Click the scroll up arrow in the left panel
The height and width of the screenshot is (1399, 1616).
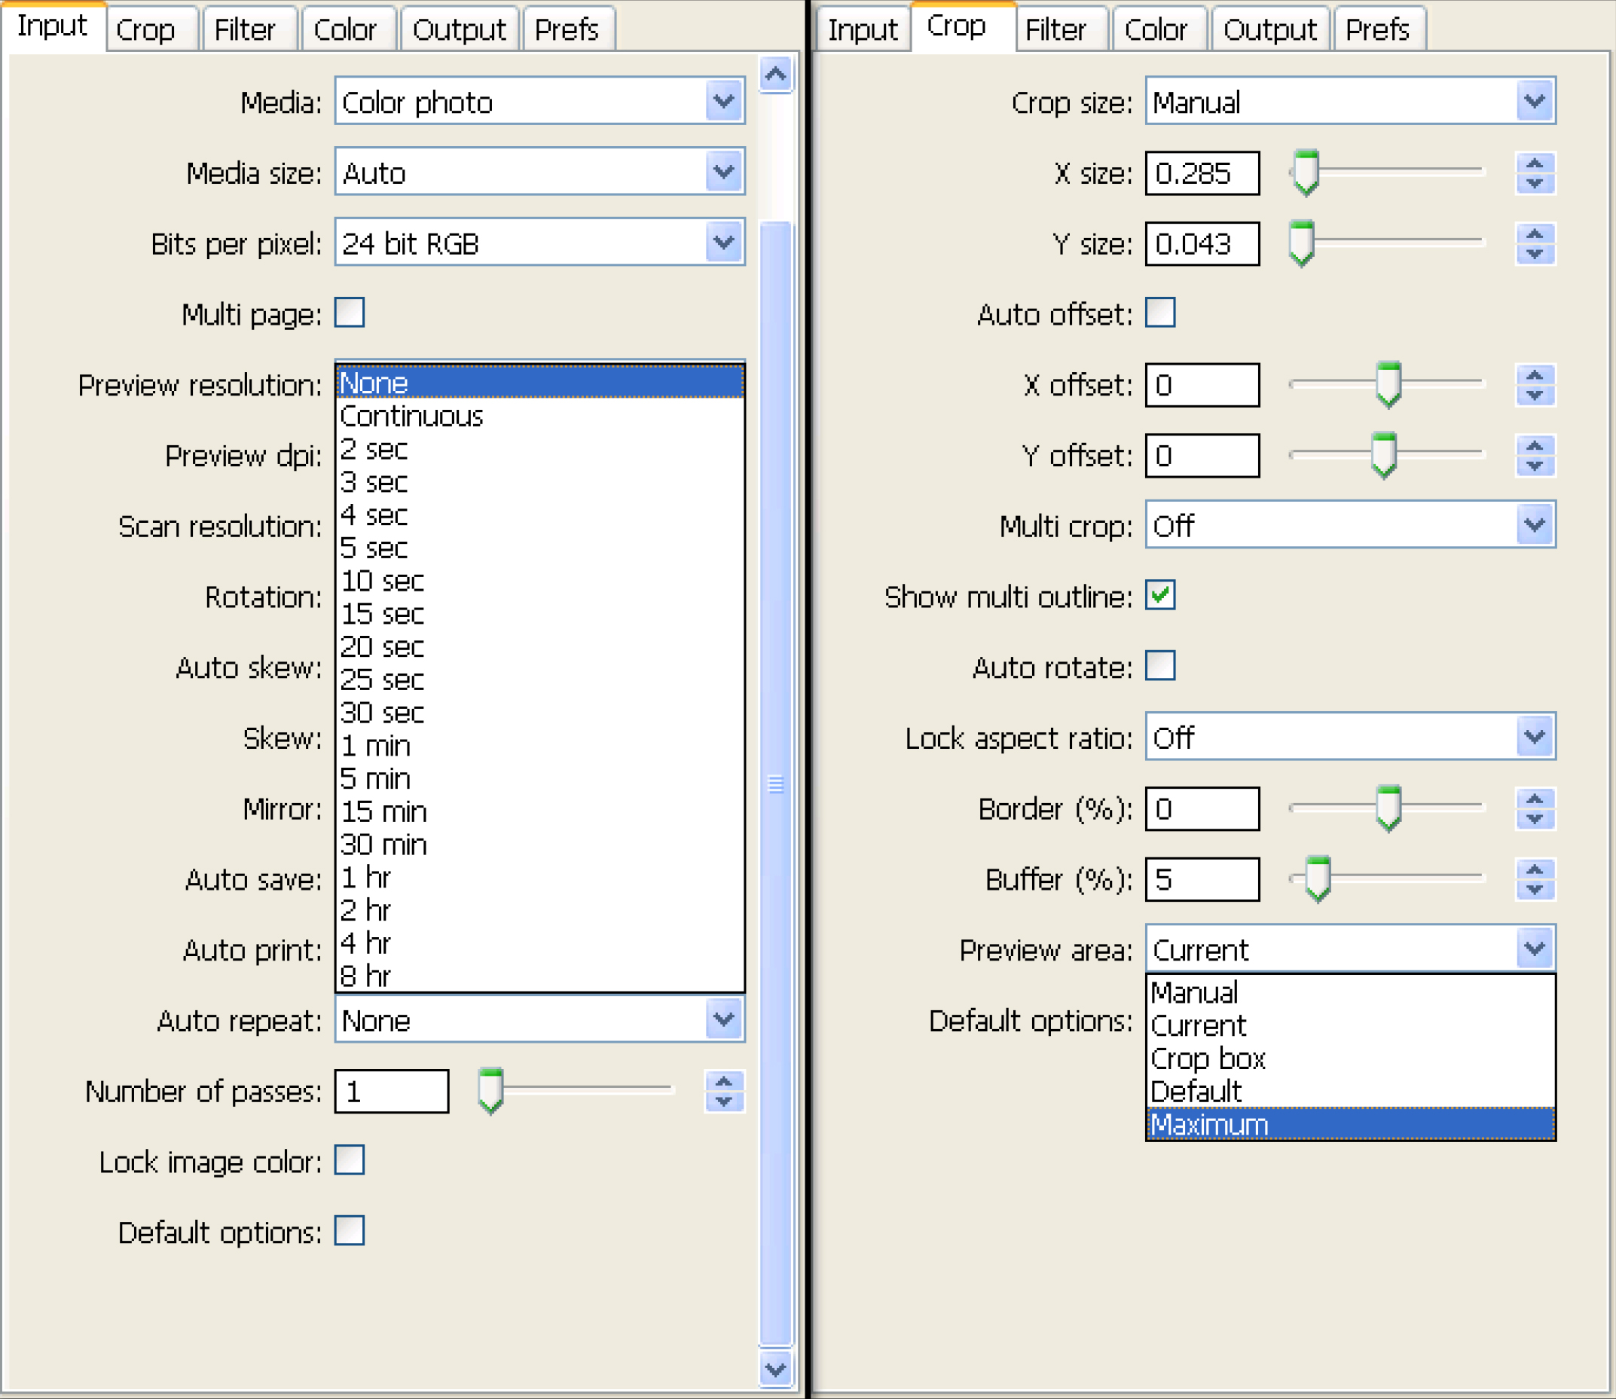coord(775,75)
